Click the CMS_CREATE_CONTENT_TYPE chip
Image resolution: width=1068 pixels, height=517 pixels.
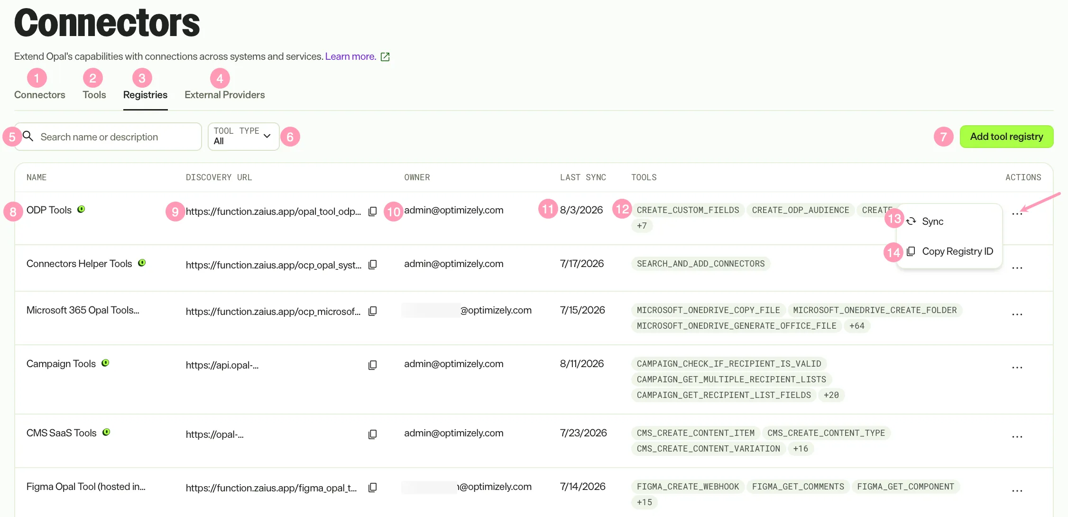[826, 433]
